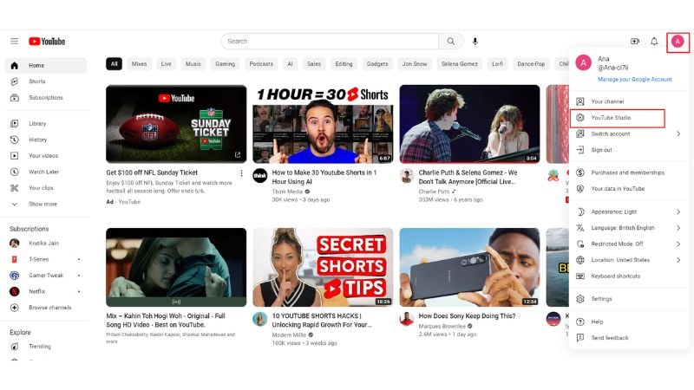694x390 pixels.
Task: Select the Editing filter chip
Action: [x=344, y=63]
